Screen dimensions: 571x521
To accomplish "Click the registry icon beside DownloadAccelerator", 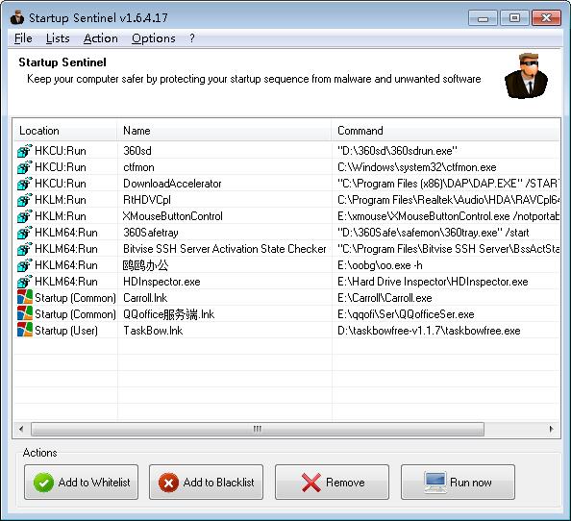I will (25, 184).
